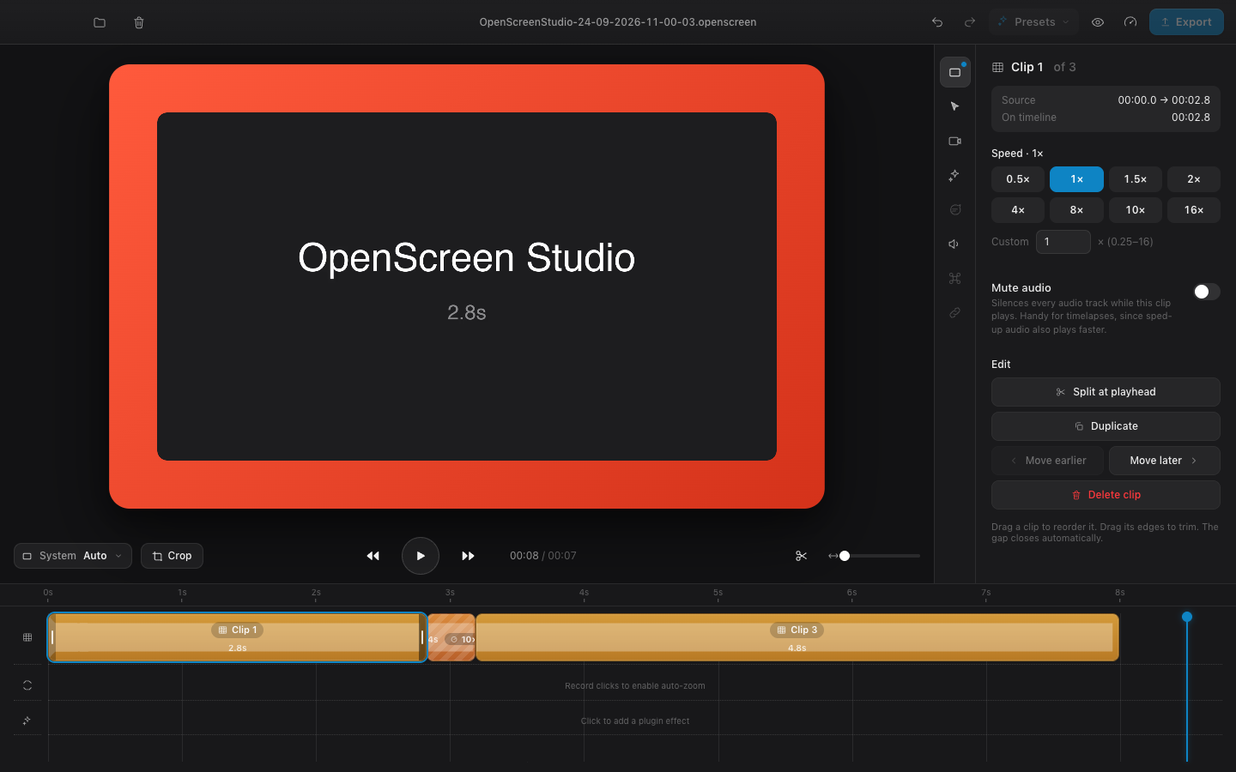Open the keyboard shortcuts command icon
This screenshot has height=772, width=1236.
tap(954, 278)
